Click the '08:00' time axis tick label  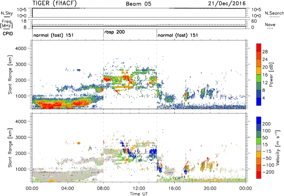(103, 189)
